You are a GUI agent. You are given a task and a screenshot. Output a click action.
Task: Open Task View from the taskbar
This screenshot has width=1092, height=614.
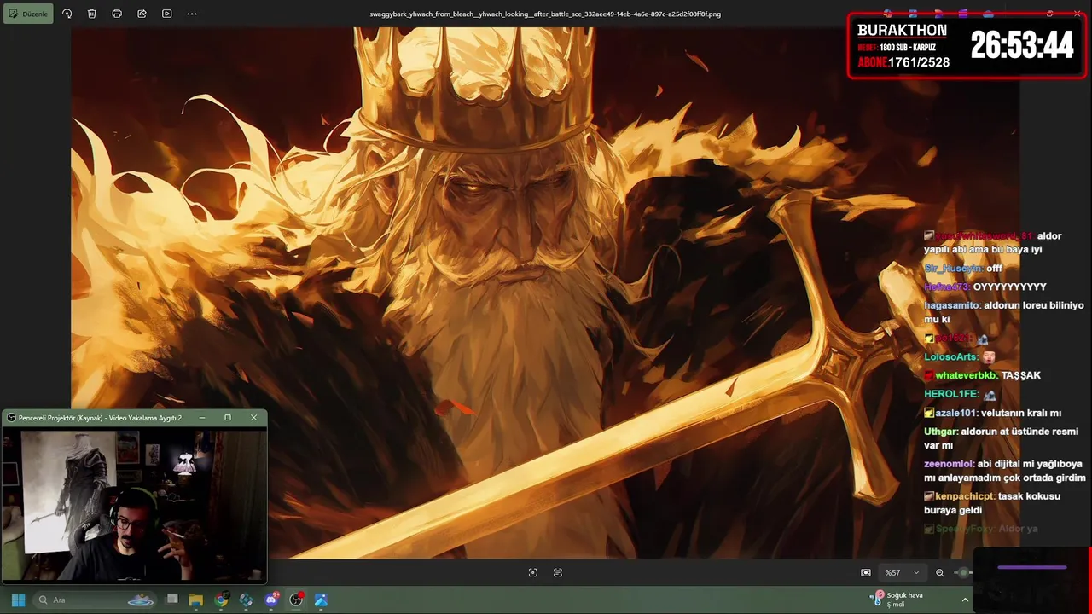(171, 600)
